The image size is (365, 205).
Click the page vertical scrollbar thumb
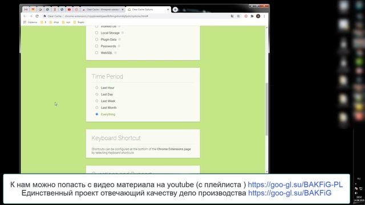point(266,109)
